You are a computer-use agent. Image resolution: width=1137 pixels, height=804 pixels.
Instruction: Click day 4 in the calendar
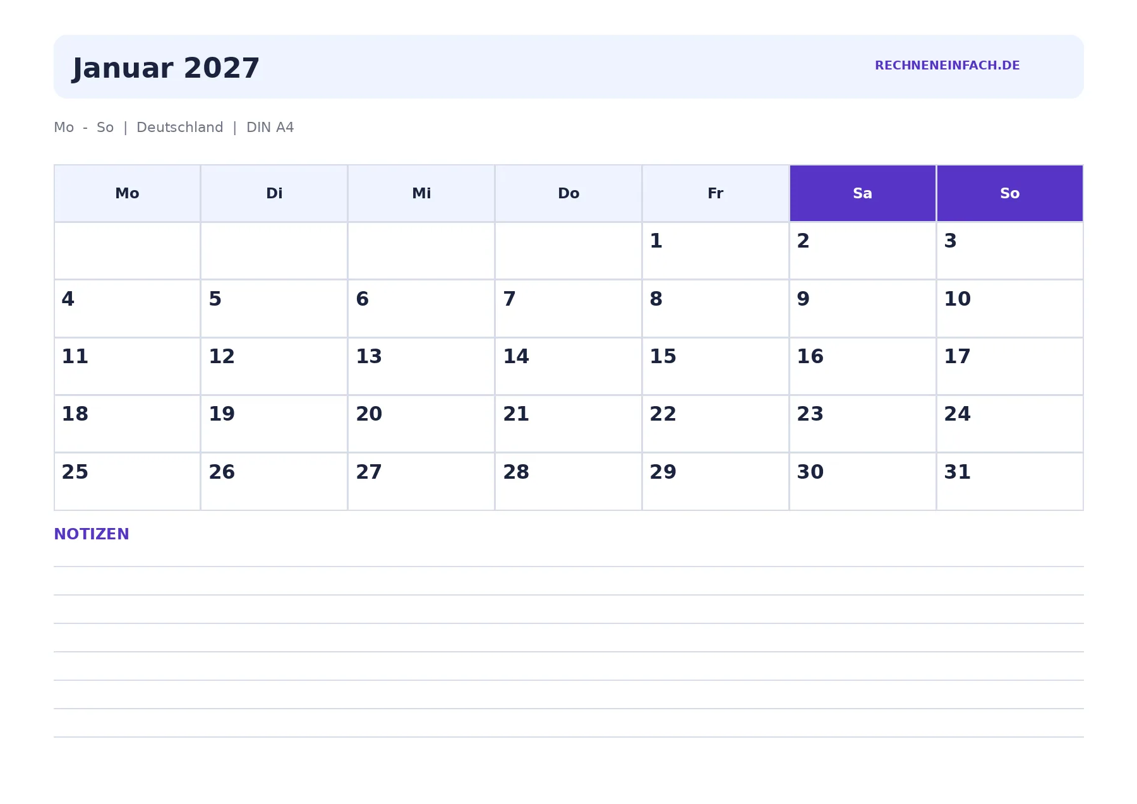127,309
